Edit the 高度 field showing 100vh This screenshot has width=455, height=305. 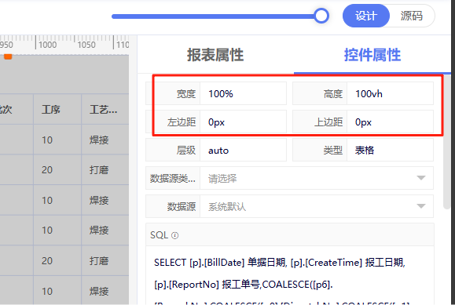click(x=390, y=93)
